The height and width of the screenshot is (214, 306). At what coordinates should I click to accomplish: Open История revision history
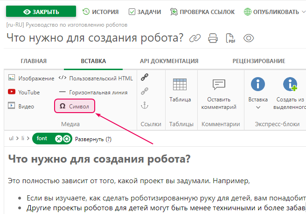pos(100,12)
